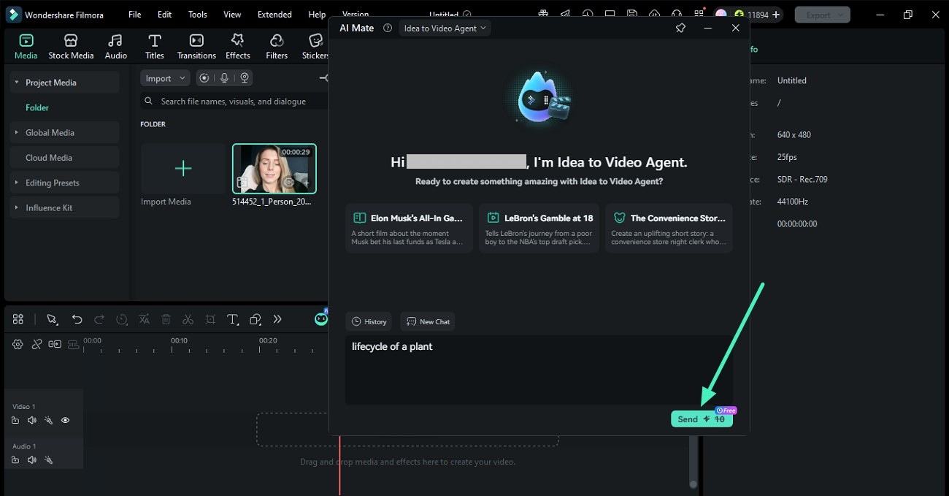Image resolution: width=949 pixels, height=496 pixels.
Task: Select the 514452_1_Person video thumbnail
Action: pos(274,169)
